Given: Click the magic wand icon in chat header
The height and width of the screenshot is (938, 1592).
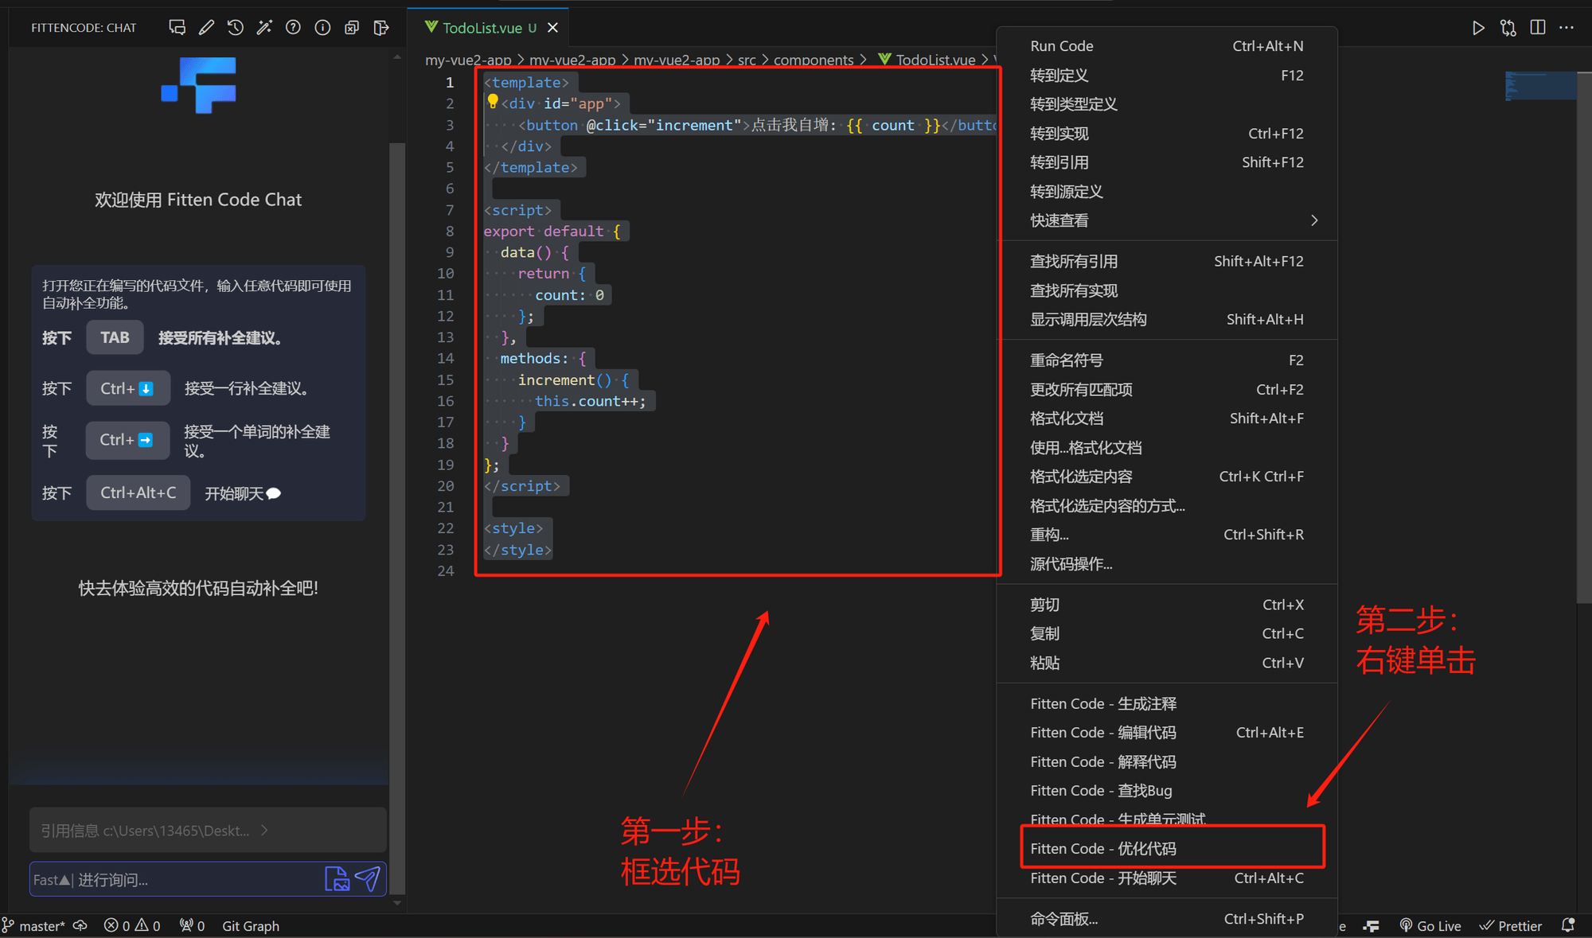Looking at the screenshot, I should coord(264,28).
